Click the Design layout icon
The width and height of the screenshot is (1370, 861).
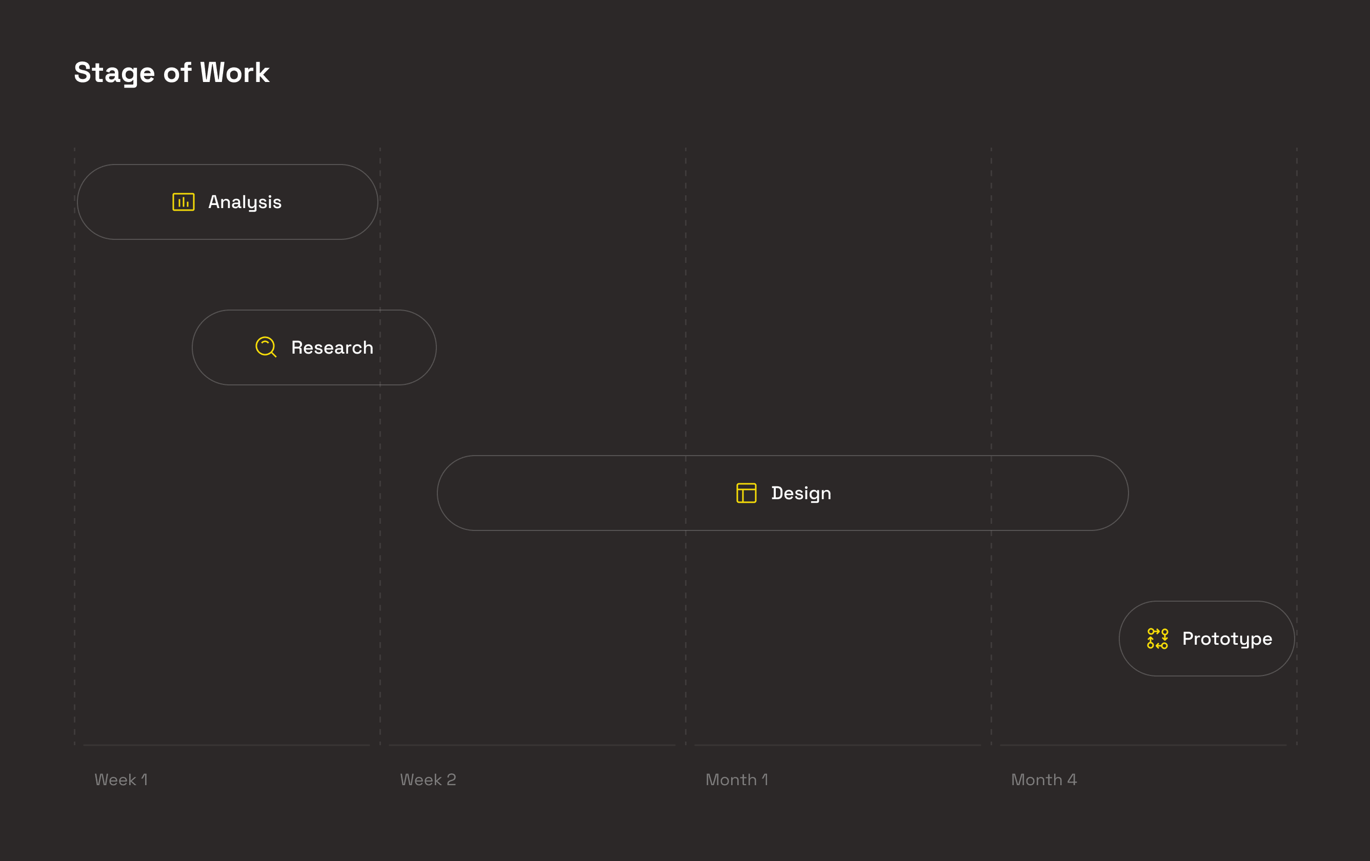[x=746, y=493]
